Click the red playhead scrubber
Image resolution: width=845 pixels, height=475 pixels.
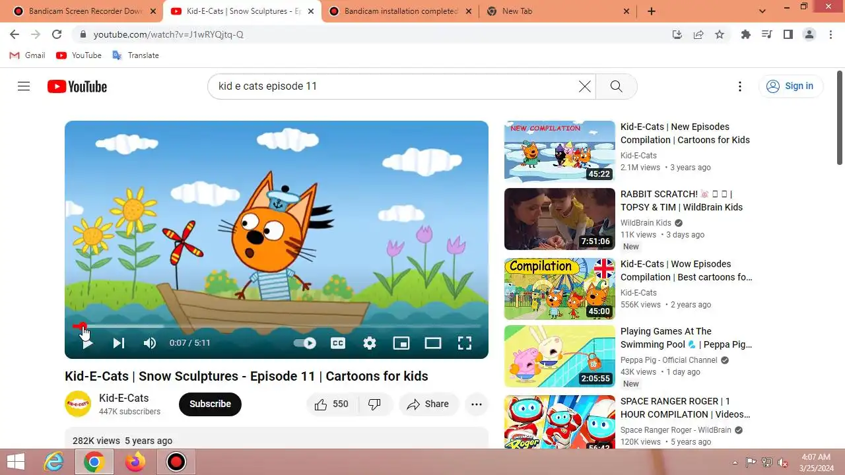[81, 326]
